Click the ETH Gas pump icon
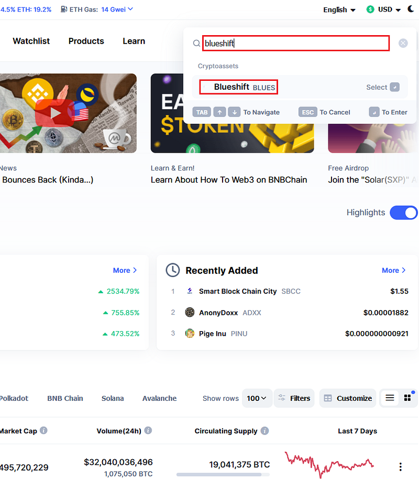This screenshot has width=419, height=489. click(x=64, y=9)
